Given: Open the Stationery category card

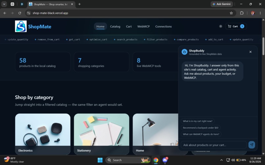Looking at the screenshot, I should (102, 134).
